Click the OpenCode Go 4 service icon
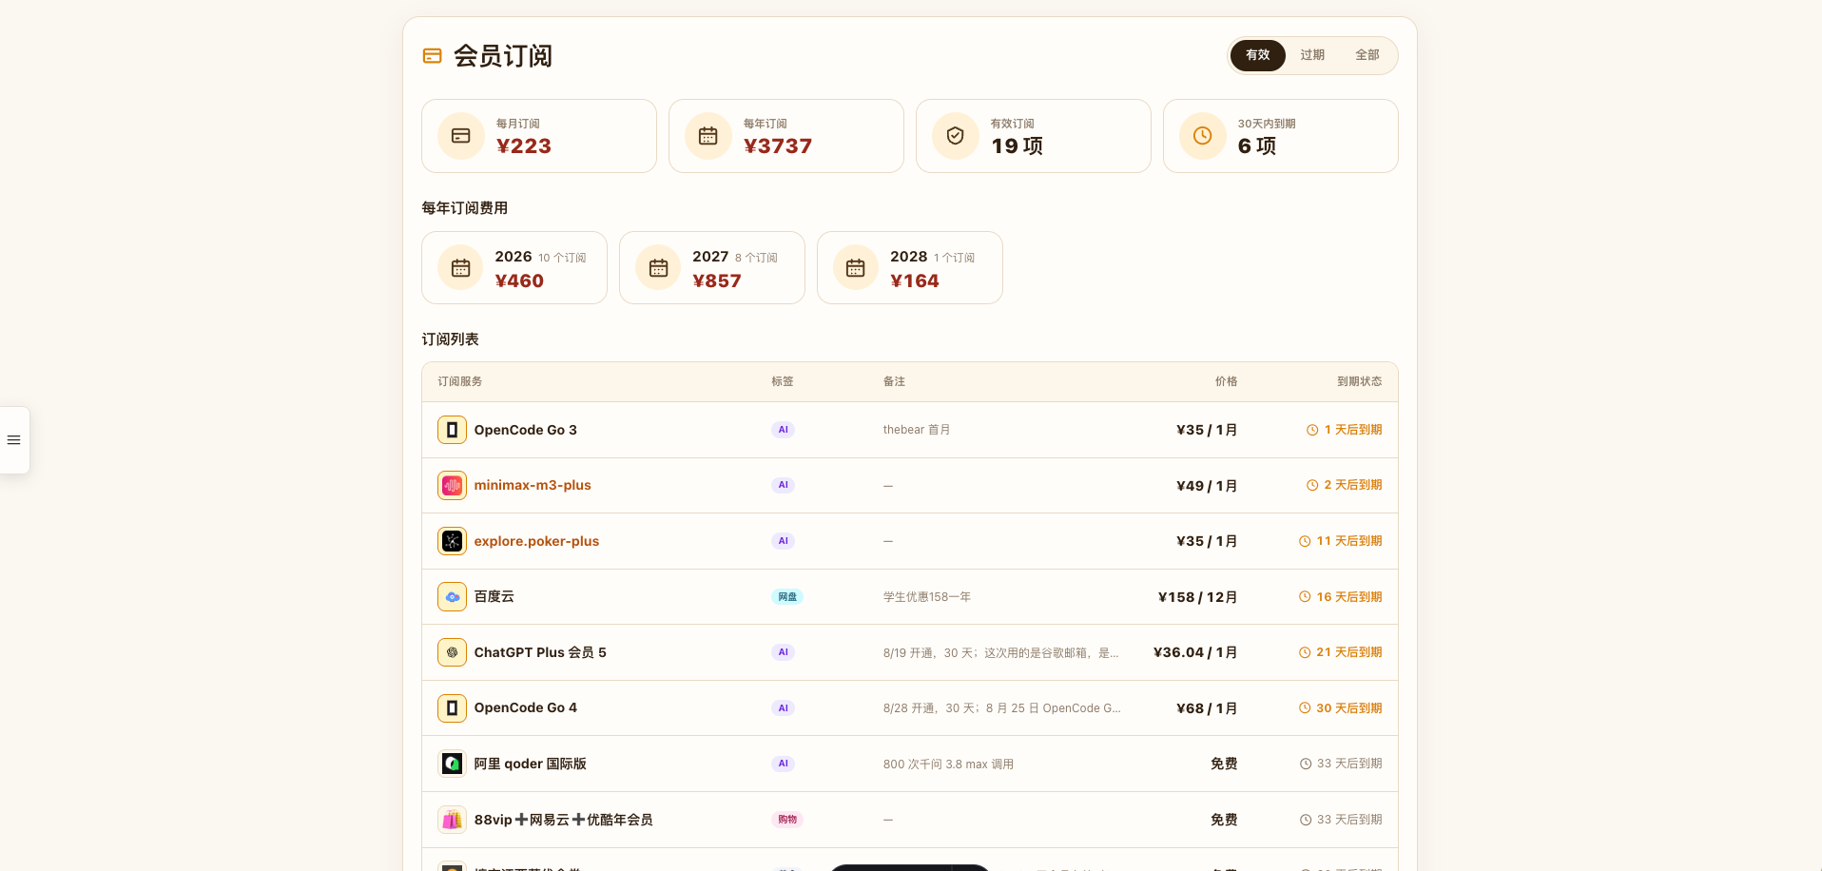 pos(453,708)
